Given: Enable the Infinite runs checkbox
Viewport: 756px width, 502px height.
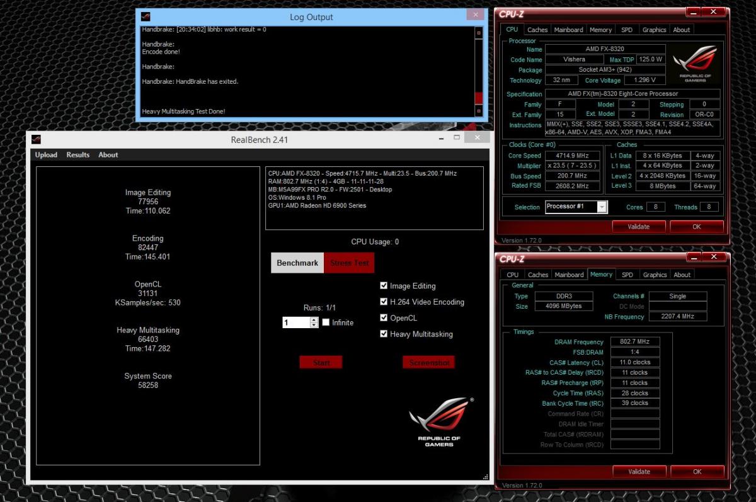Looking at the screenshot, I should 326,322.
